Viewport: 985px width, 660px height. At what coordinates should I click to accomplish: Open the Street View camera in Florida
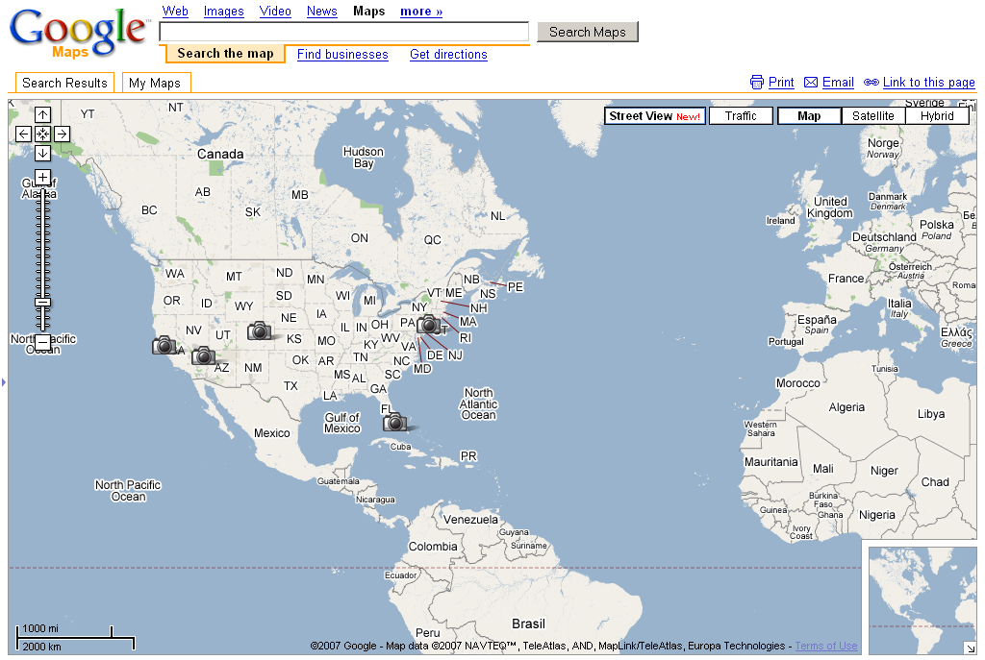(x=395, y=422)
